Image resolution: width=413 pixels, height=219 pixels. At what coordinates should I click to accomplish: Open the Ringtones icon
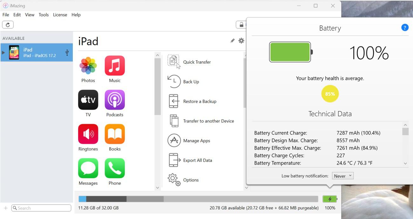tap(88, 134)
